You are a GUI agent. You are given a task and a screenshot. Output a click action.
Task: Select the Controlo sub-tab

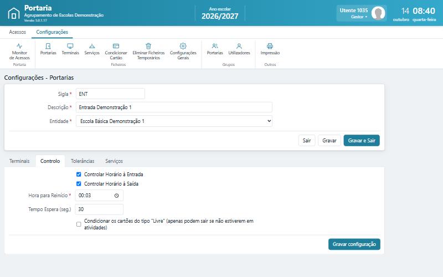(x=50, y=161)
